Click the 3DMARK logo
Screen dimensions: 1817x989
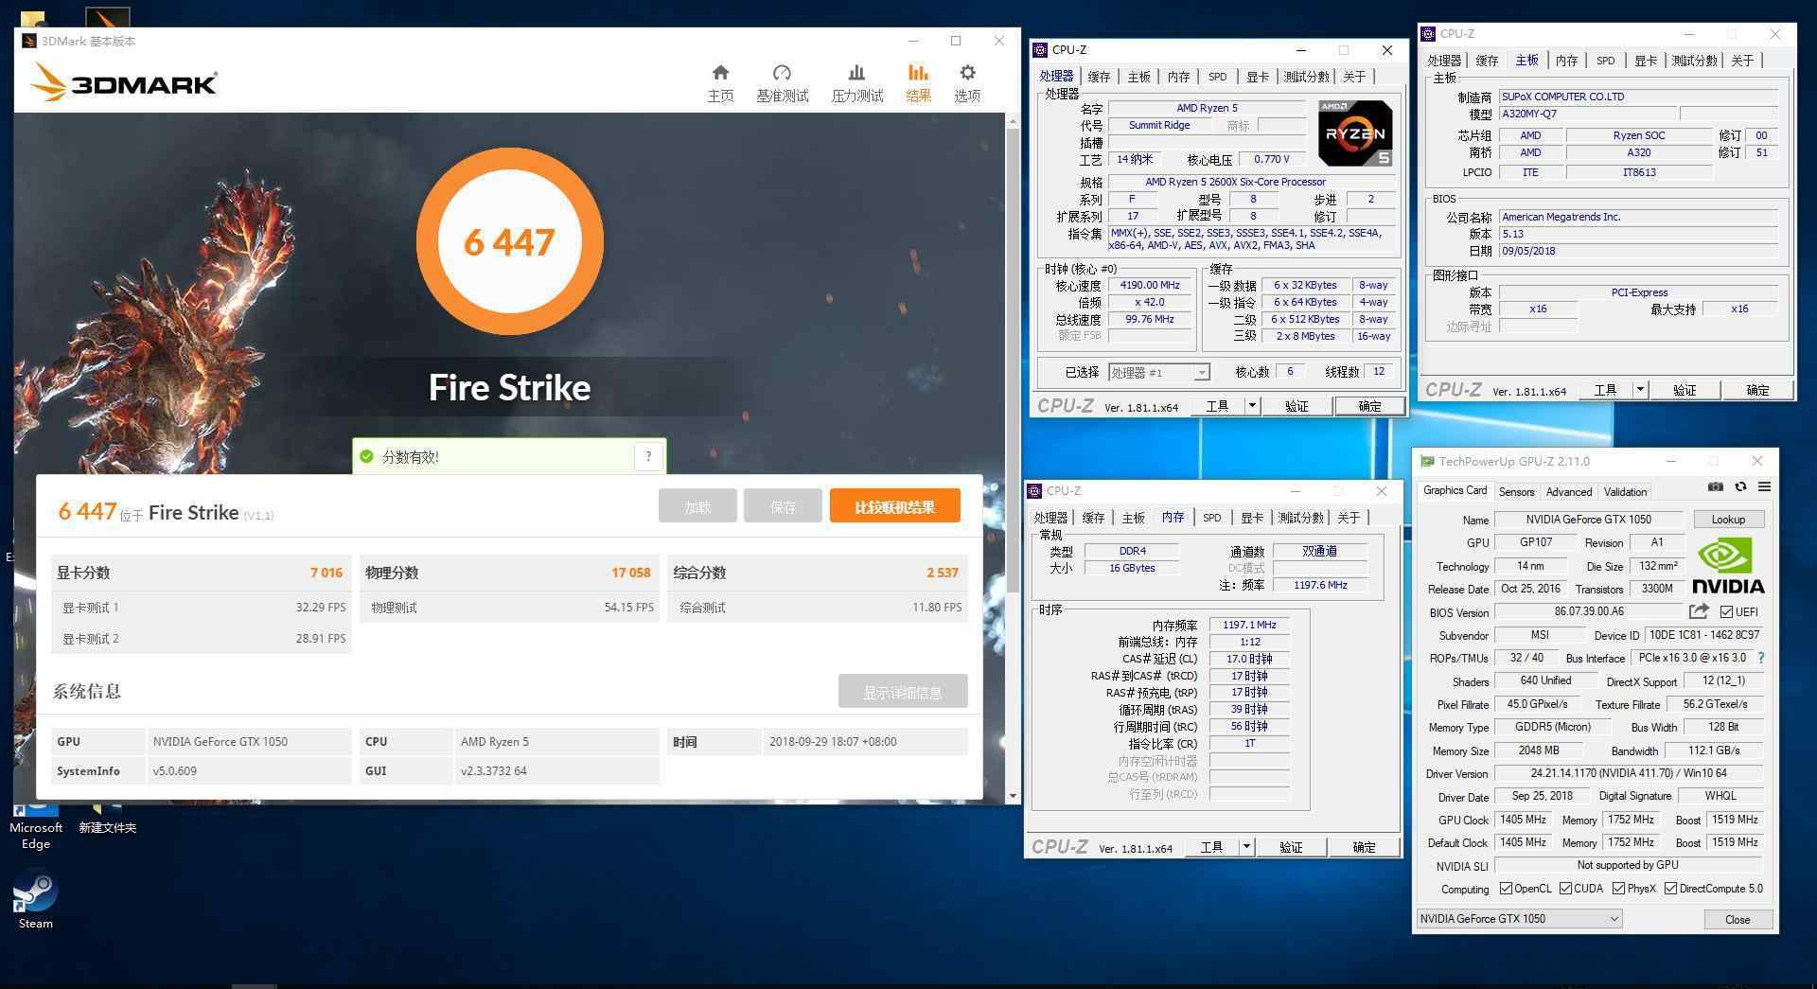click(124, 82)
